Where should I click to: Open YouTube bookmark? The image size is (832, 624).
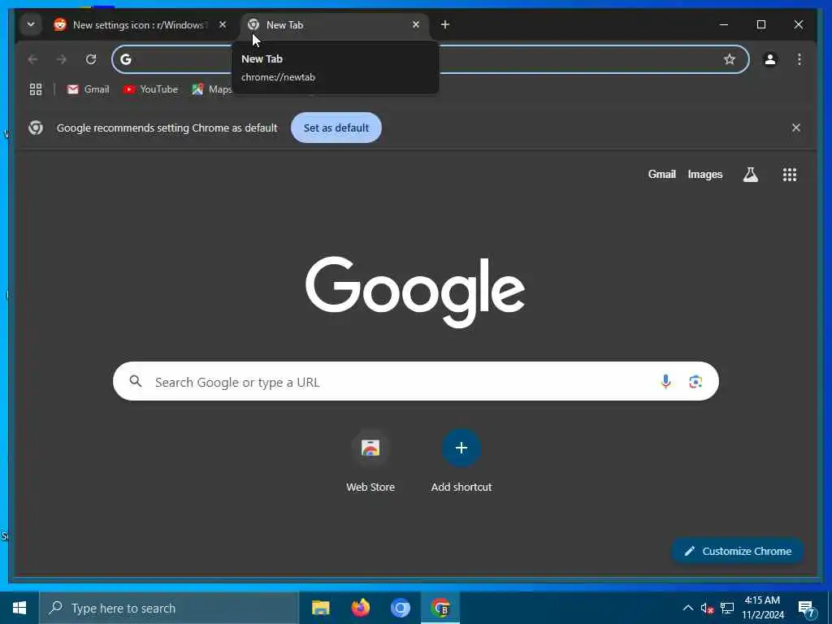pyautogui.click(x=150, y=89)
